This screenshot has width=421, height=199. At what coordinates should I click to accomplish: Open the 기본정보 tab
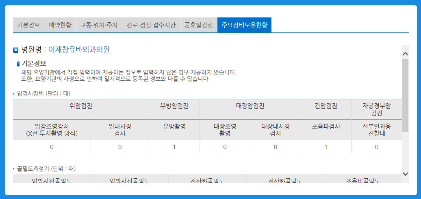tap(28, 25)
